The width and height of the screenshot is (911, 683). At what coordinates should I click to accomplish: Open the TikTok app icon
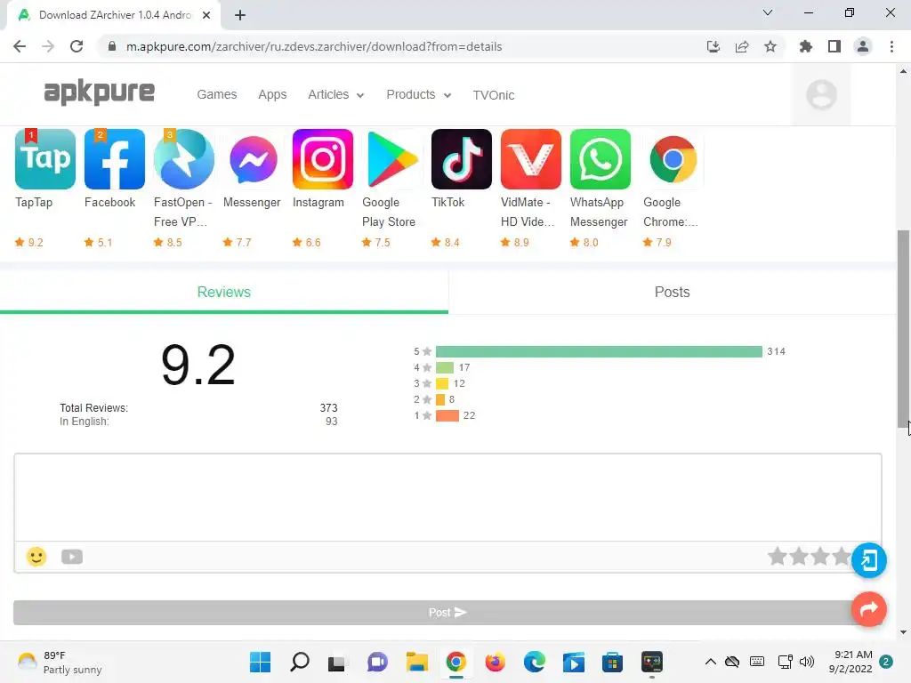pos(462,159)
